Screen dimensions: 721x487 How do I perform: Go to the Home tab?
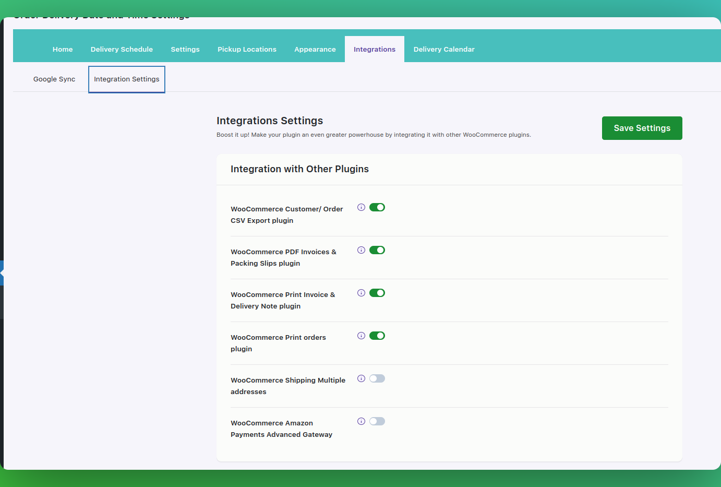[x=63, y=49]
